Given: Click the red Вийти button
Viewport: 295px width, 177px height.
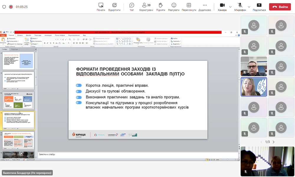Looking at the screenshot, I should (x=280, y=6).
